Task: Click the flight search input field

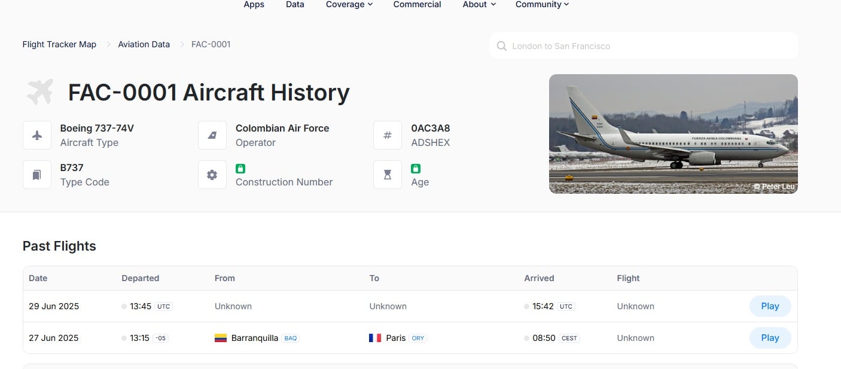Action: pos(644,46)
